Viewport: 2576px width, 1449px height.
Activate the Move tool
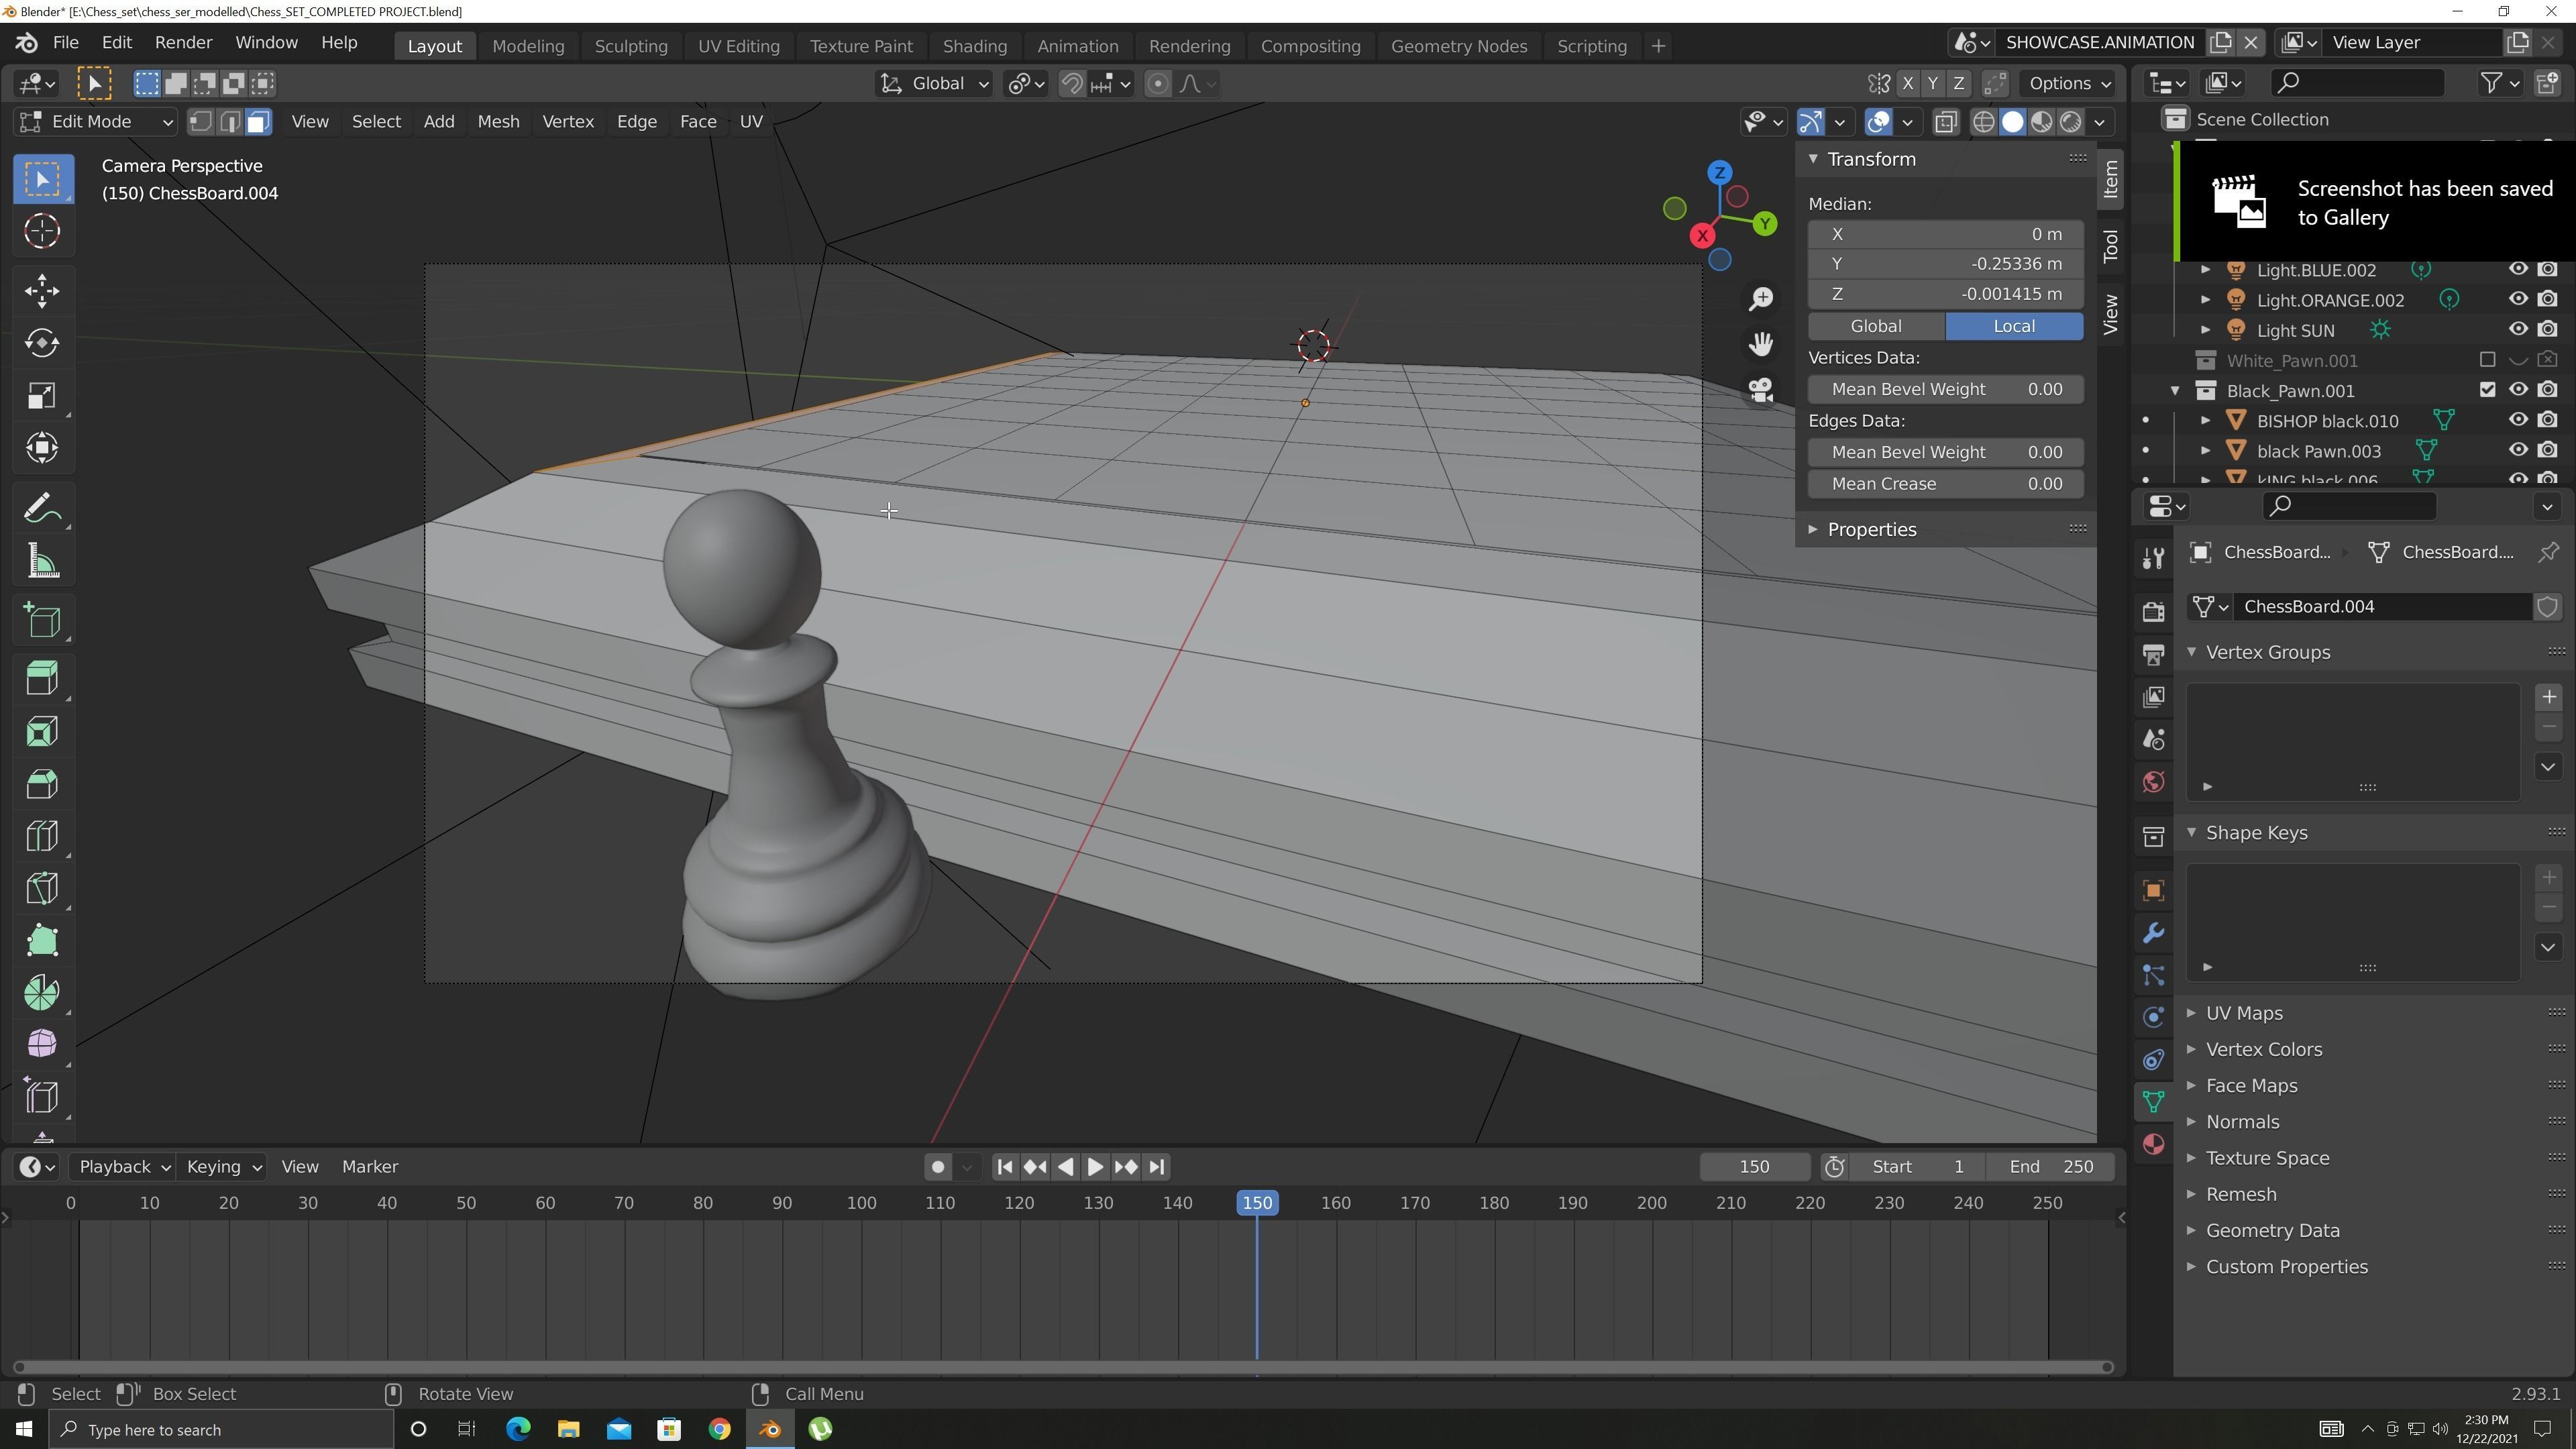[42, 291]
